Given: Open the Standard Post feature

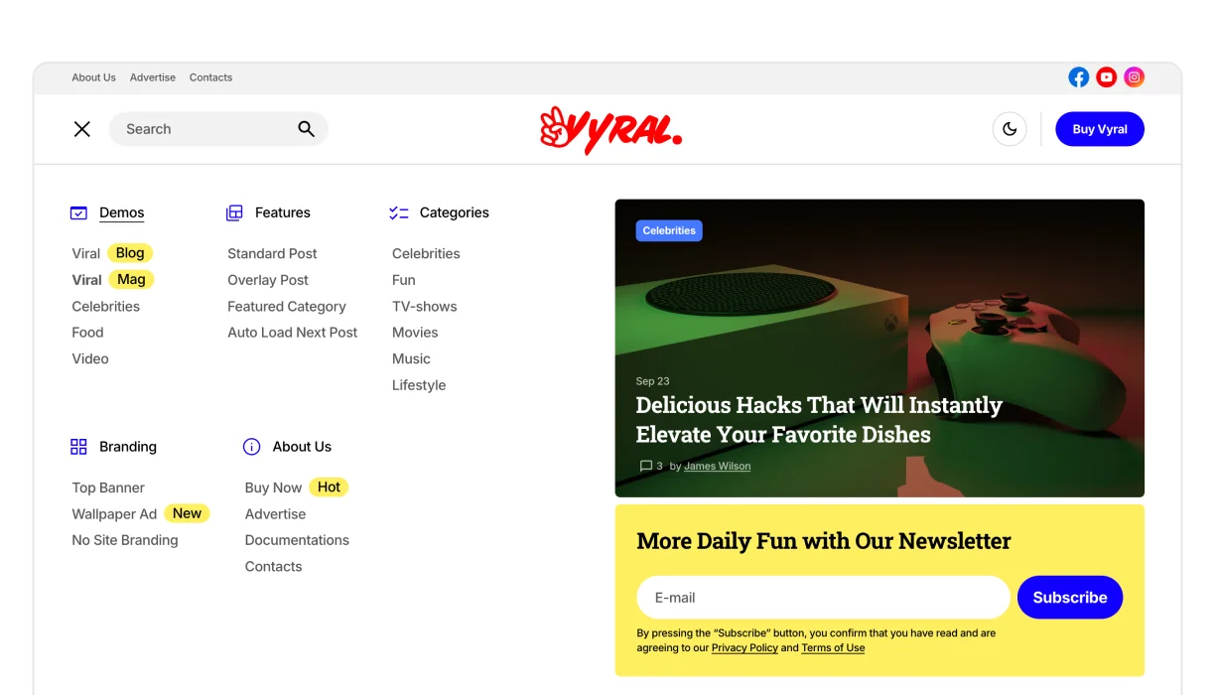Looking at the screenshot, I should pos(272,253).
